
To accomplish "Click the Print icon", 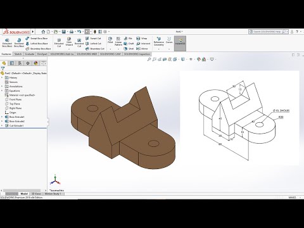I will tap(72, 32).
